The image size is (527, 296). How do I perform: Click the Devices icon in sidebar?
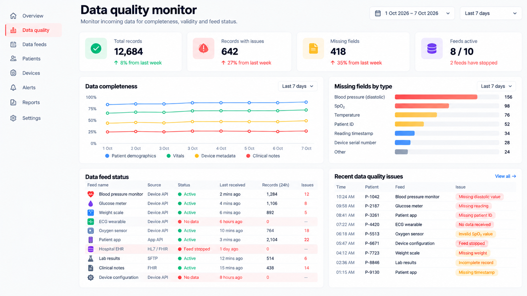click(13, 73)
